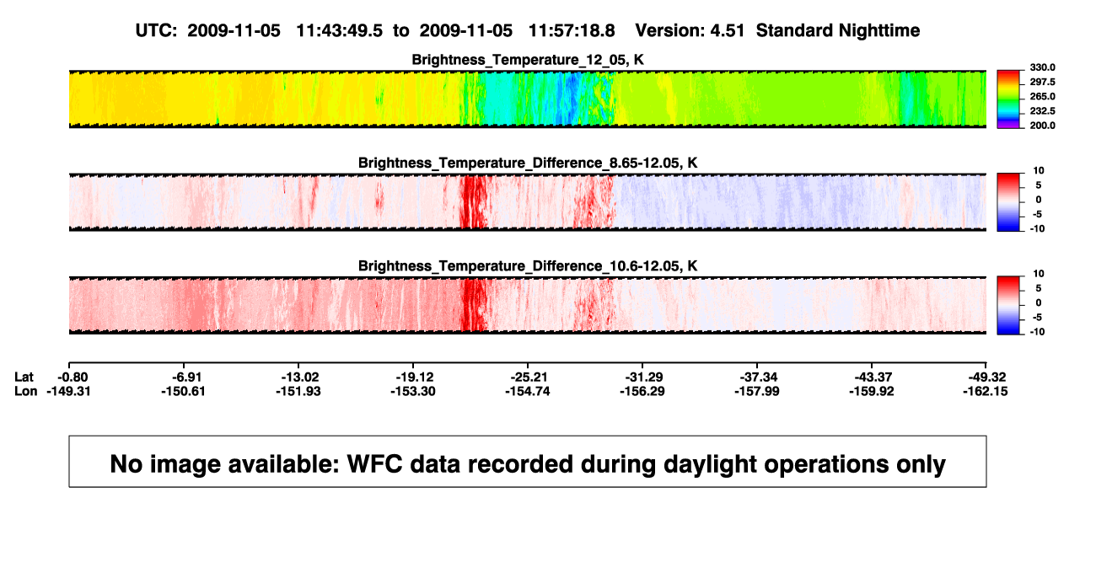Click the colorbar beside the 10.6-12.05 plot
The height and width of the screenshot is (562, 1096).
click(x=1007, y=306)
